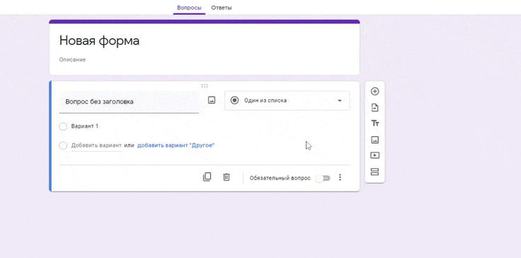521x258 pixels.
Task: Click the 'Добавить вариант' radio circle
Action: [x=63, y=146]
